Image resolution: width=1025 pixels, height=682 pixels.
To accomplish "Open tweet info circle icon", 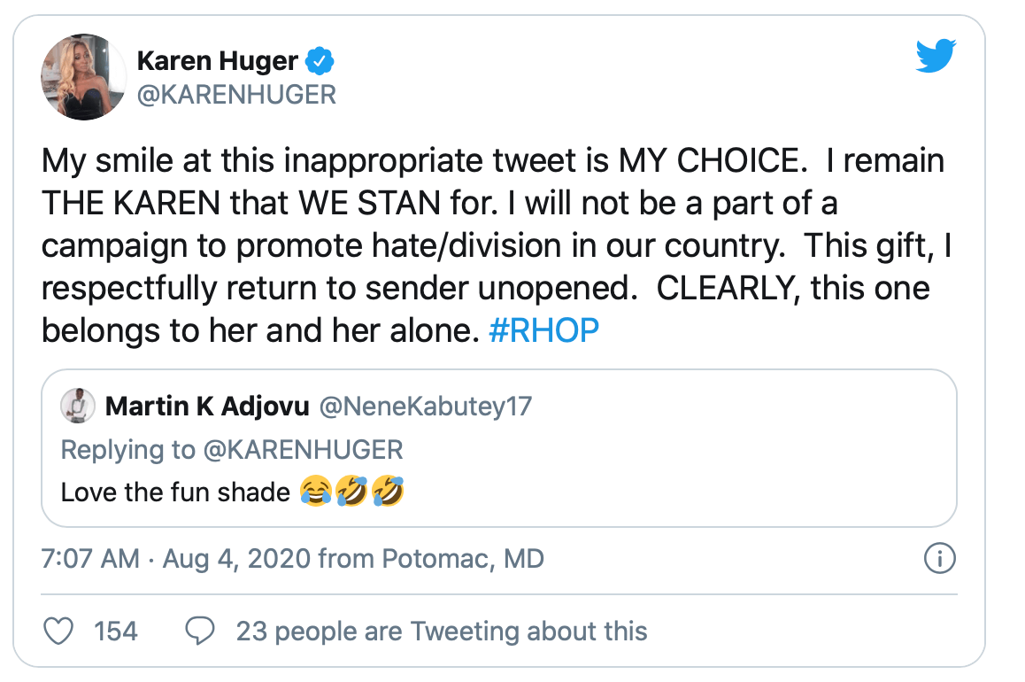I will click(938, 559).
